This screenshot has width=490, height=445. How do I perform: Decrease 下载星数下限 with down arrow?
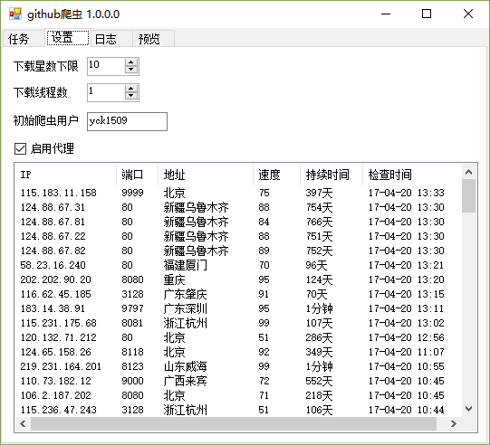pos(131,70)
